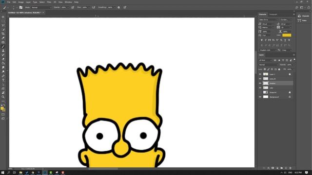Add layer mask icon
312x175 pixels.
pos(273,168)
